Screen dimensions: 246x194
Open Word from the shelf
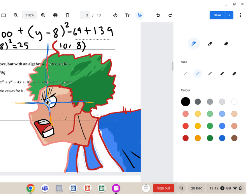[x=73, y=188]
